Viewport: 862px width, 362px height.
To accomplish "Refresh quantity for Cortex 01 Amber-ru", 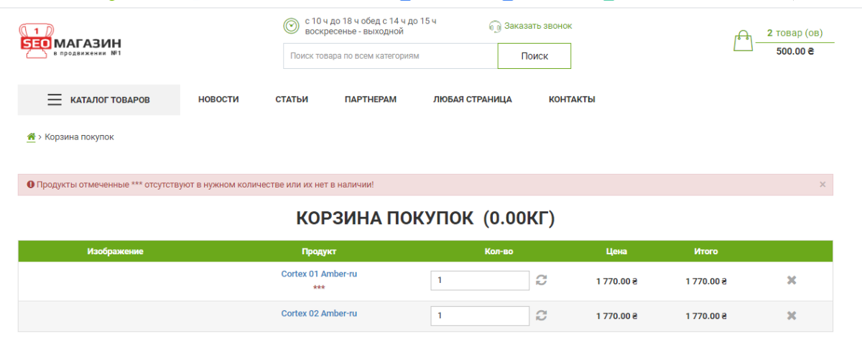I will tap(542, 280).
